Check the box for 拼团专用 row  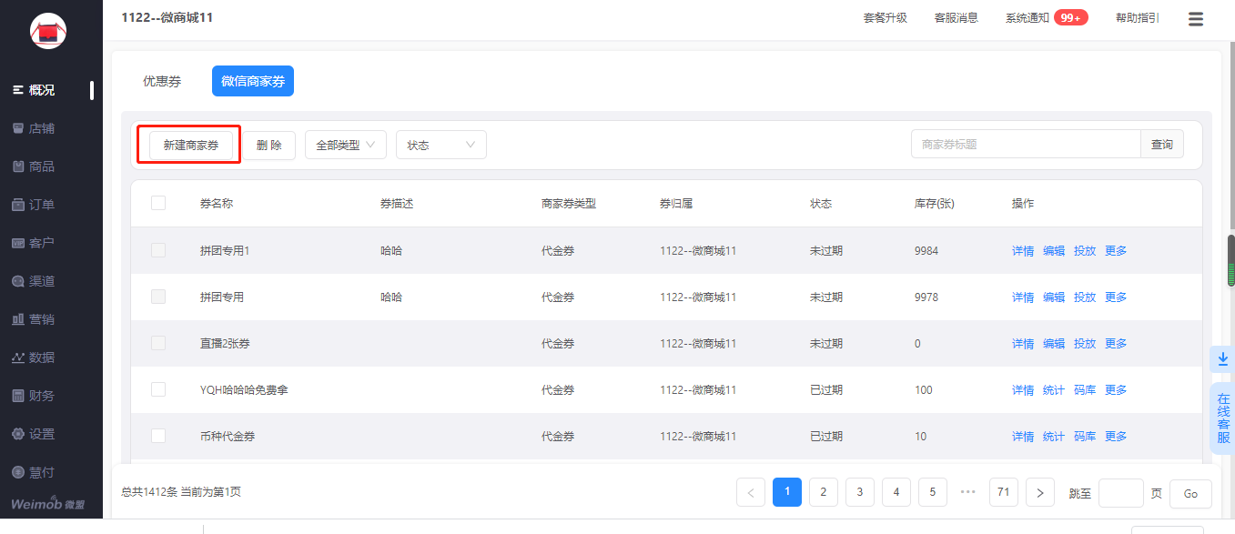(158, 297)
